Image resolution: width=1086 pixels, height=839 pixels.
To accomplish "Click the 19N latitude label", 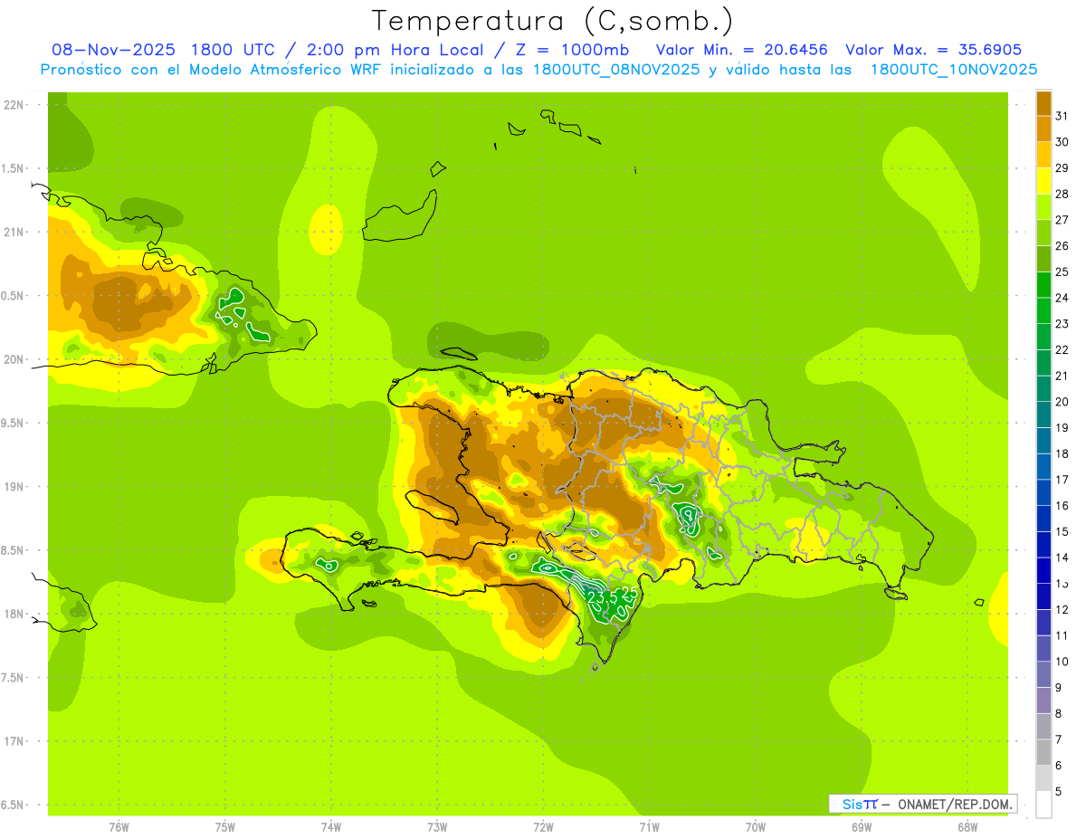I will (15, 487).
